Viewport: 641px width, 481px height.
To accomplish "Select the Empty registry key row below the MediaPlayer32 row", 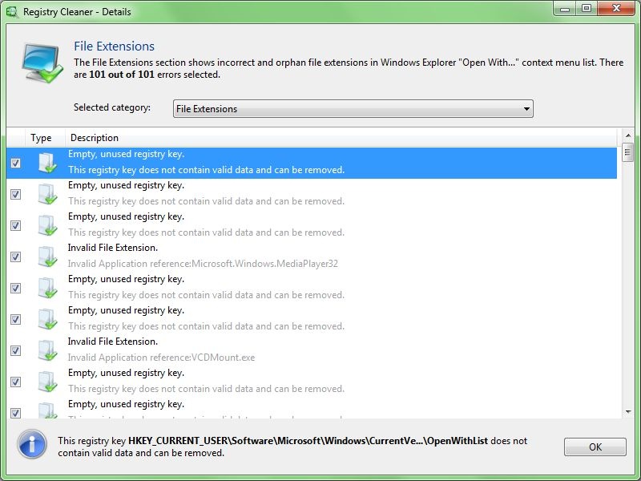I will coord(312,288).
